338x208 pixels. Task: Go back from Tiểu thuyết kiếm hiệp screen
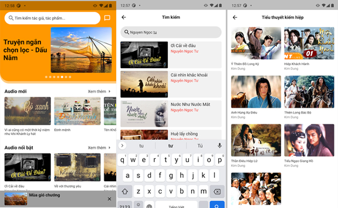[235, 17]
